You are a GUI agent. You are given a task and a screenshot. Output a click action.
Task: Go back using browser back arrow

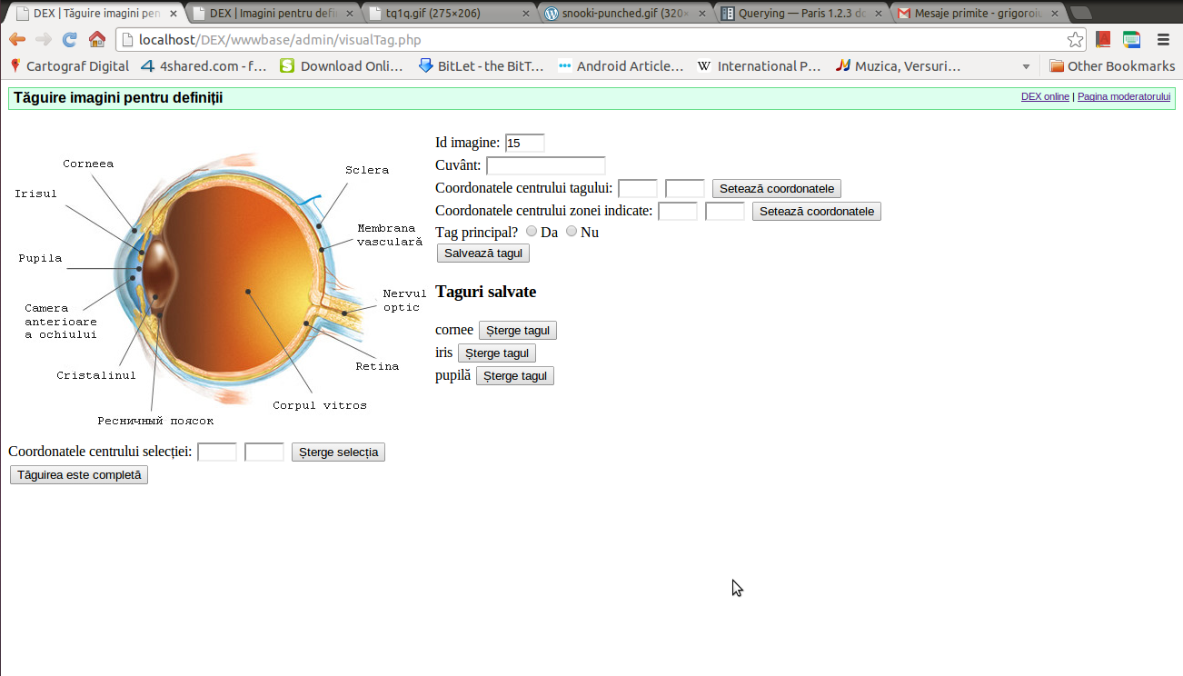[x=17, y=40]
